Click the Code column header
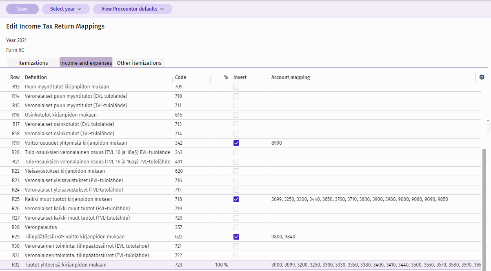The image size is (491, 271). click(x=180, y=77)
